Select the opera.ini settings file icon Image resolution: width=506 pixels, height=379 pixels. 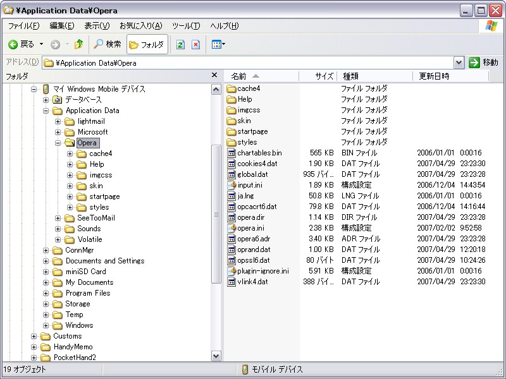pos(231,228)
